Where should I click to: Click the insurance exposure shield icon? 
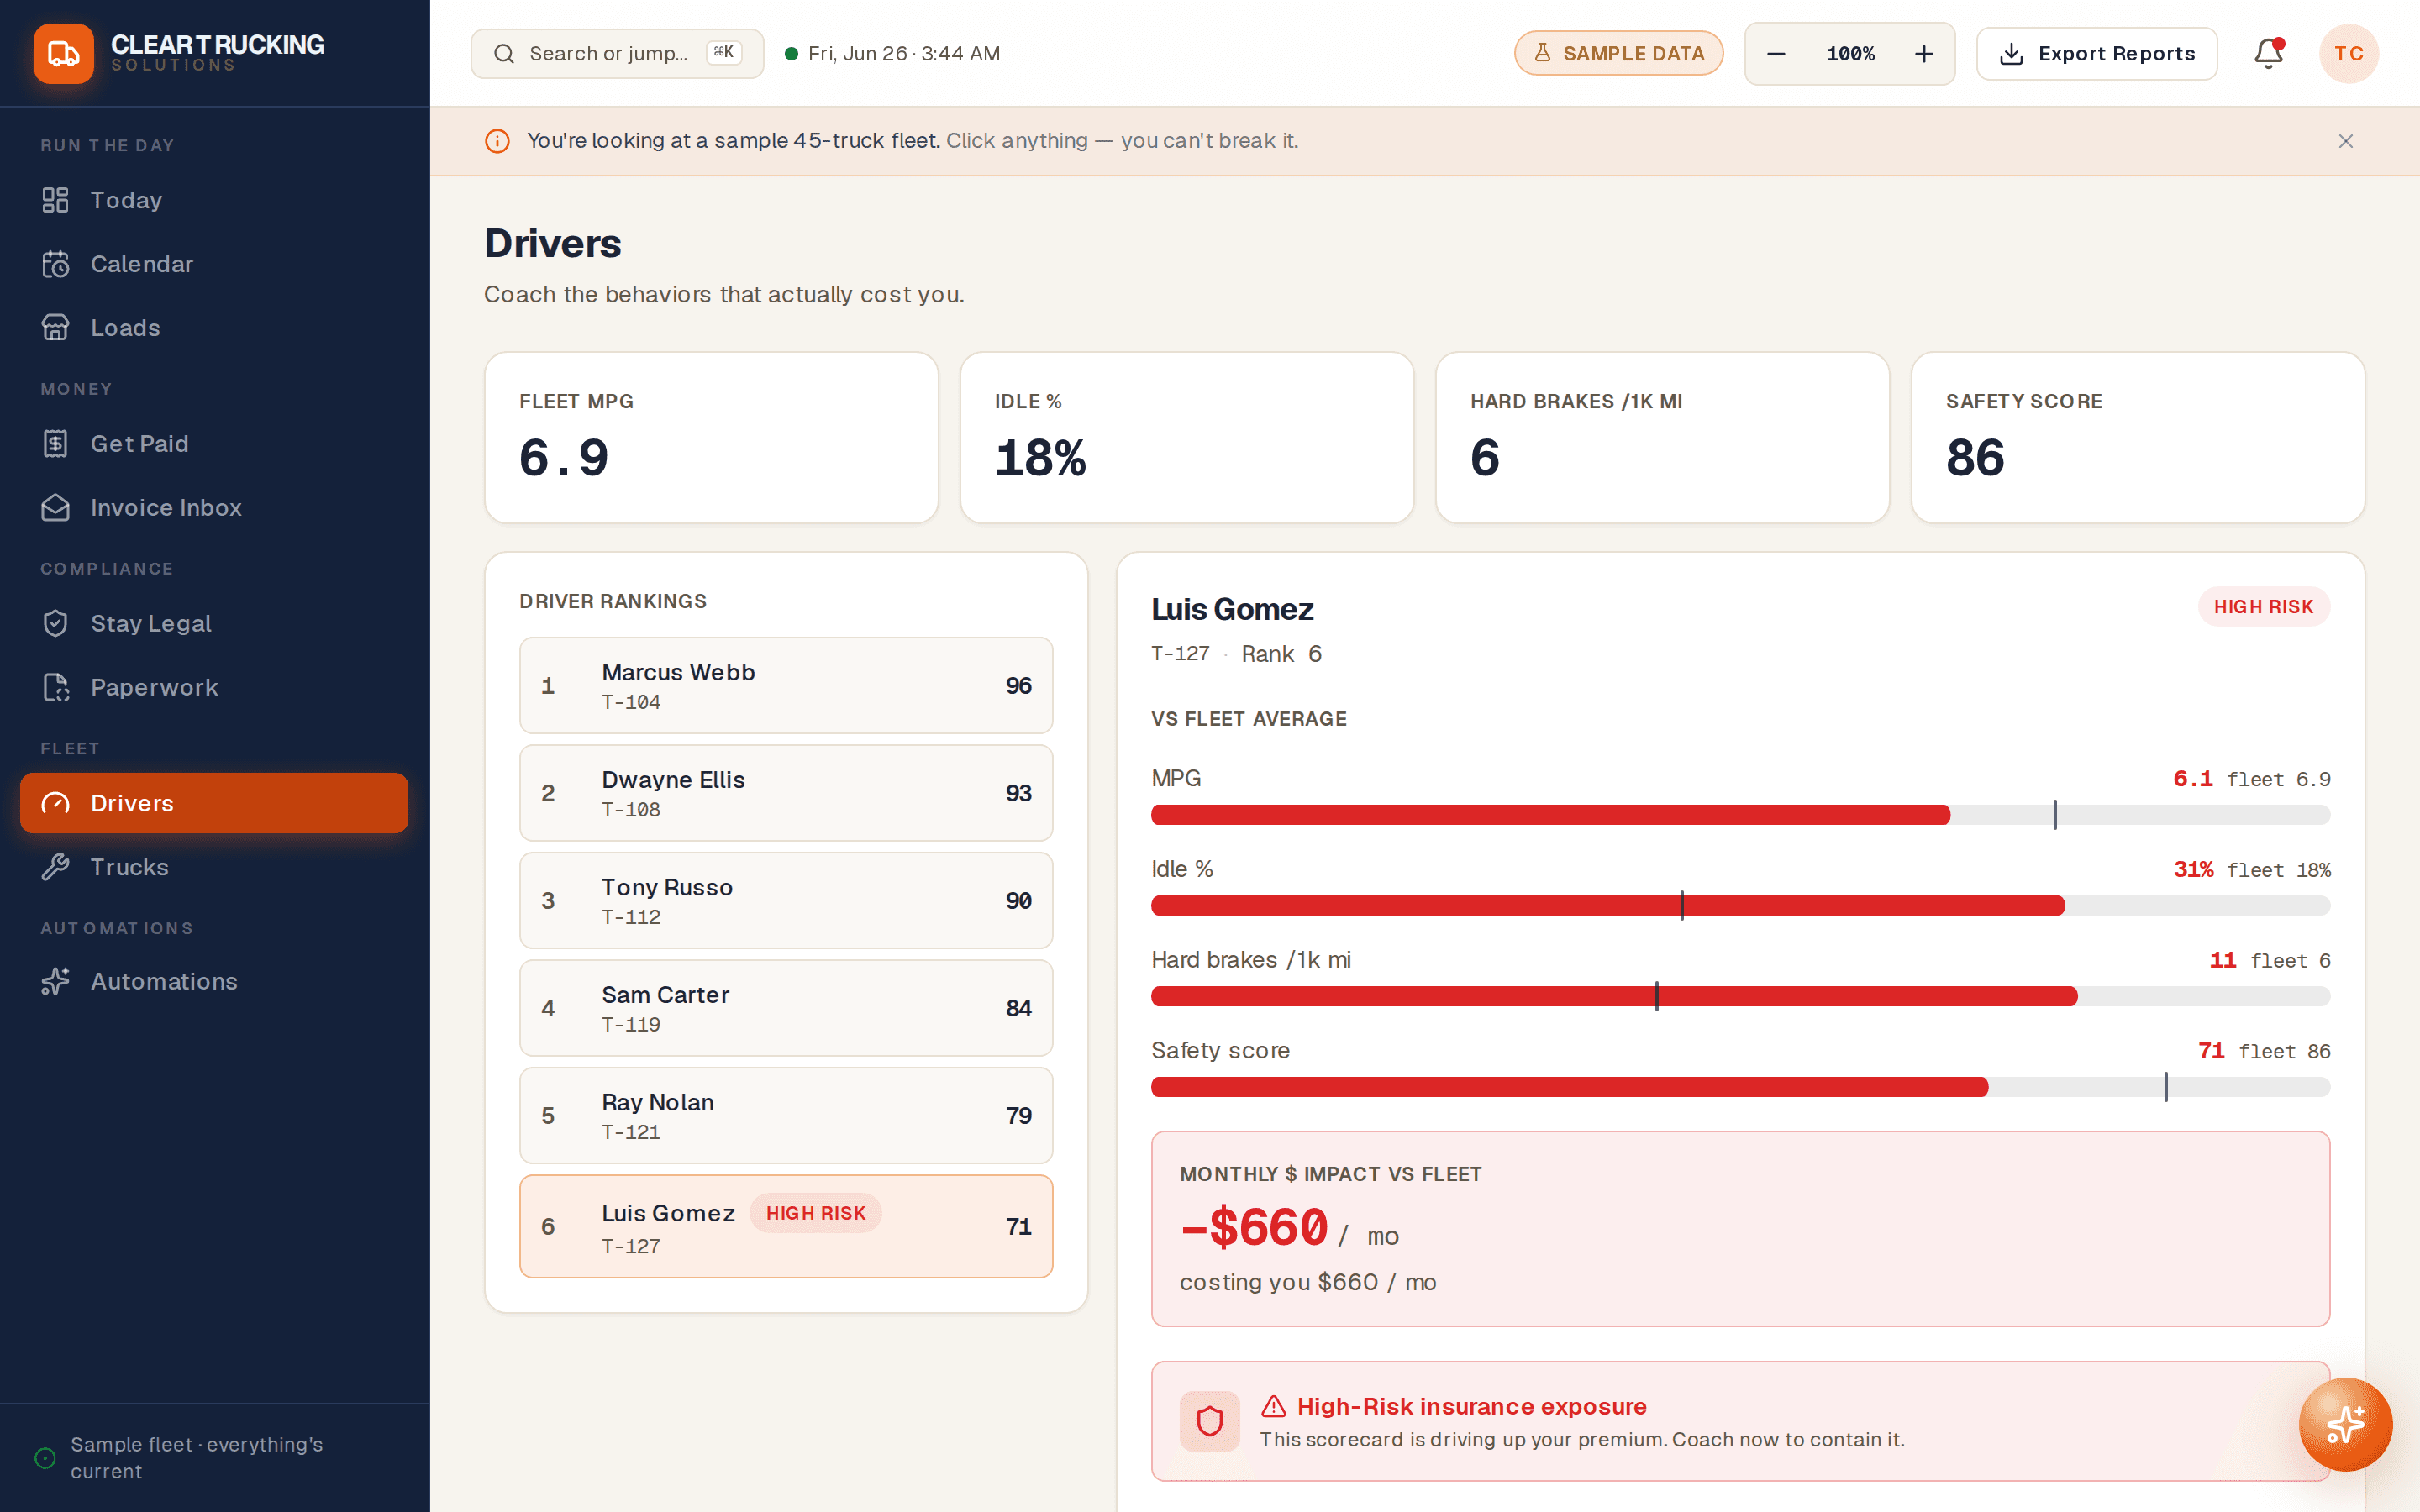(1209, 1421)
